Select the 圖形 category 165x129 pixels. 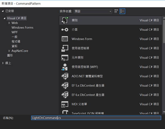pyautogui.click(x=10, y=55)
